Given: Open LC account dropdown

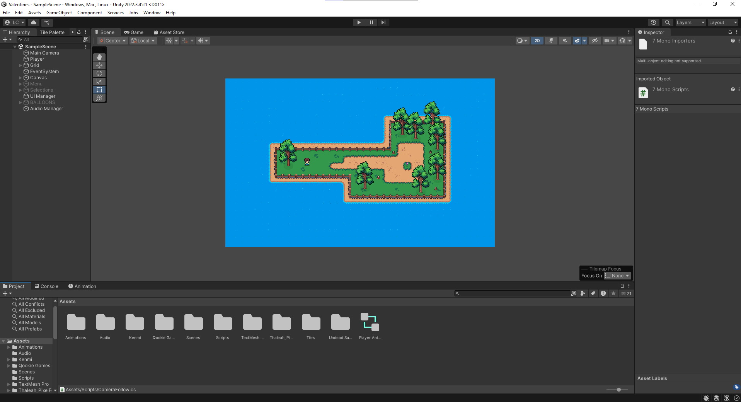Looking at the screenshot, I should click(14, 22).
